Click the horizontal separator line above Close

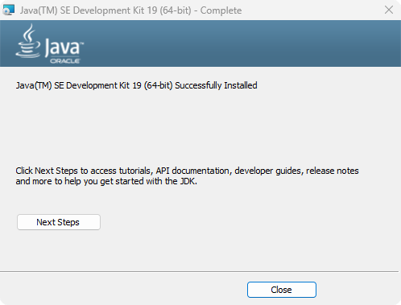tap(200, 272)
